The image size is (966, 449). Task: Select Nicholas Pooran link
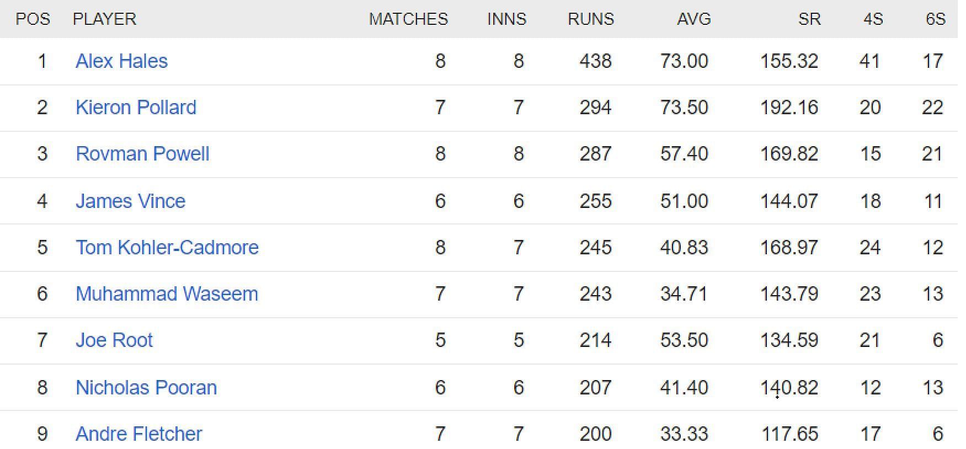click(146, 387)
